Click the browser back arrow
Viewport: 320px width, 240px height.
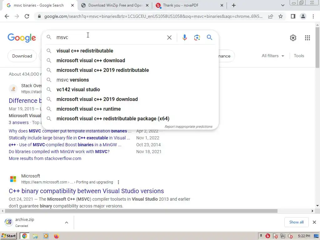(7, 16)
